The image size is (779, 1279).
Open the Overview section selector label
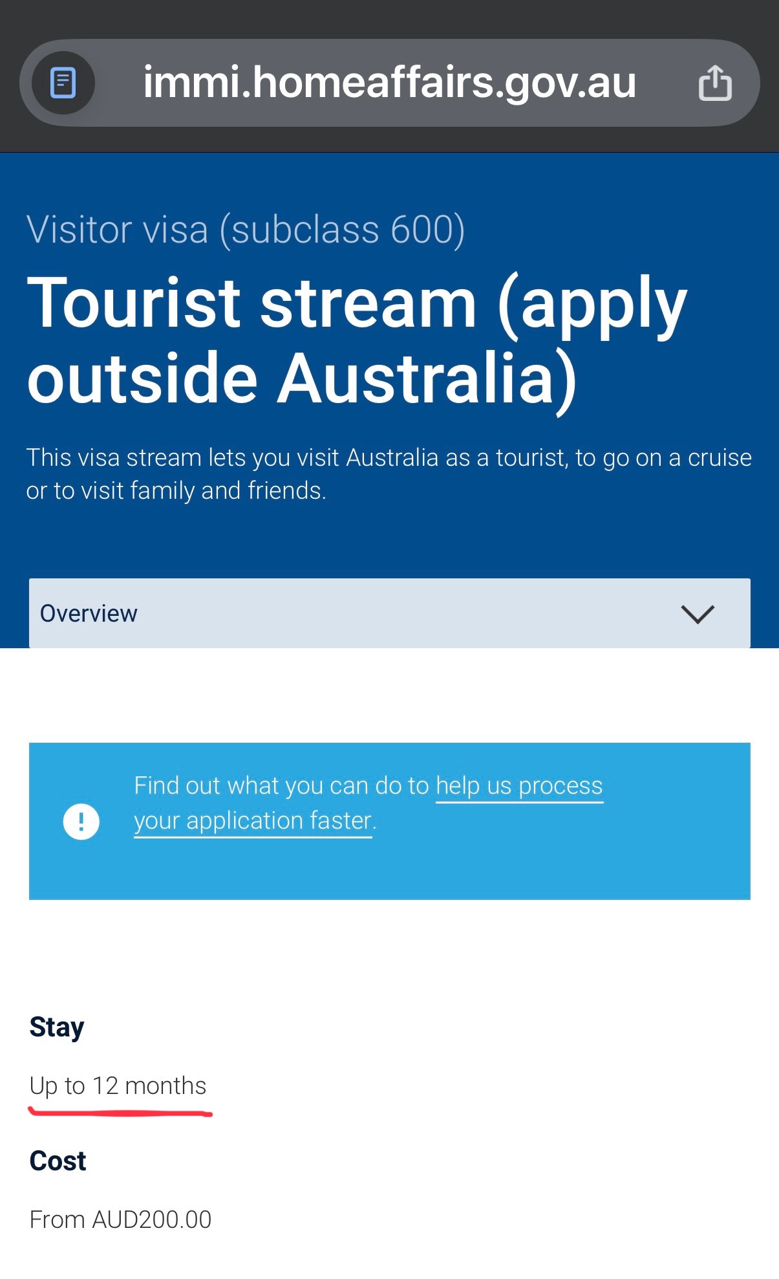(x=89, y=613)
